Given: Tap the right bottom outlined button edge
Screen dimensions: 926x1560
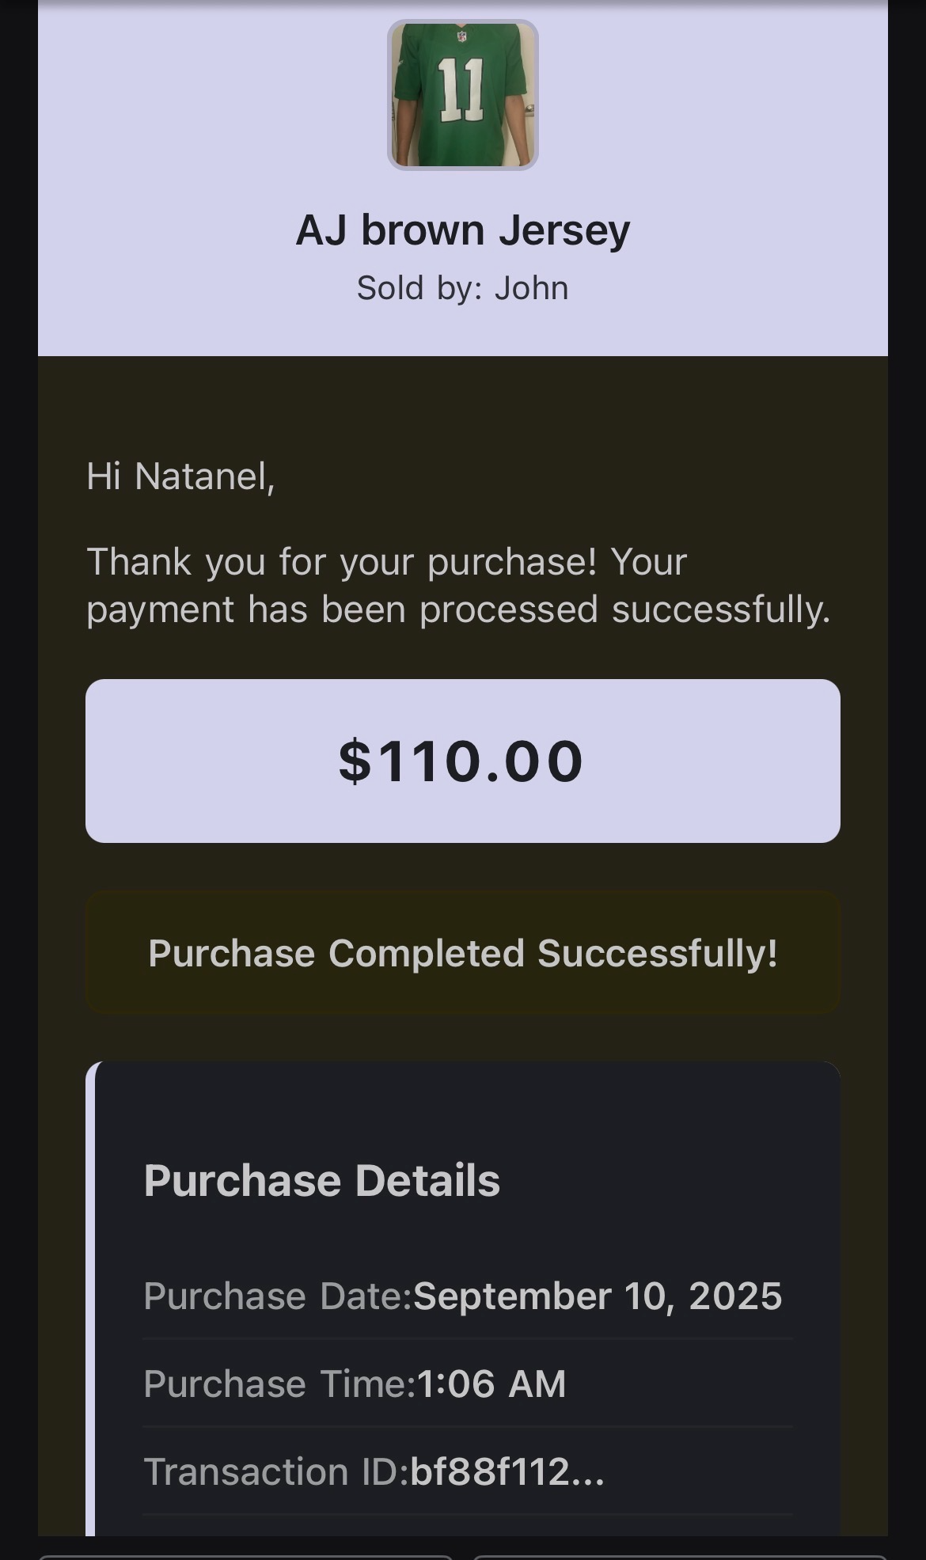Looking at the screenshot, I should [x=681, y=1557].
